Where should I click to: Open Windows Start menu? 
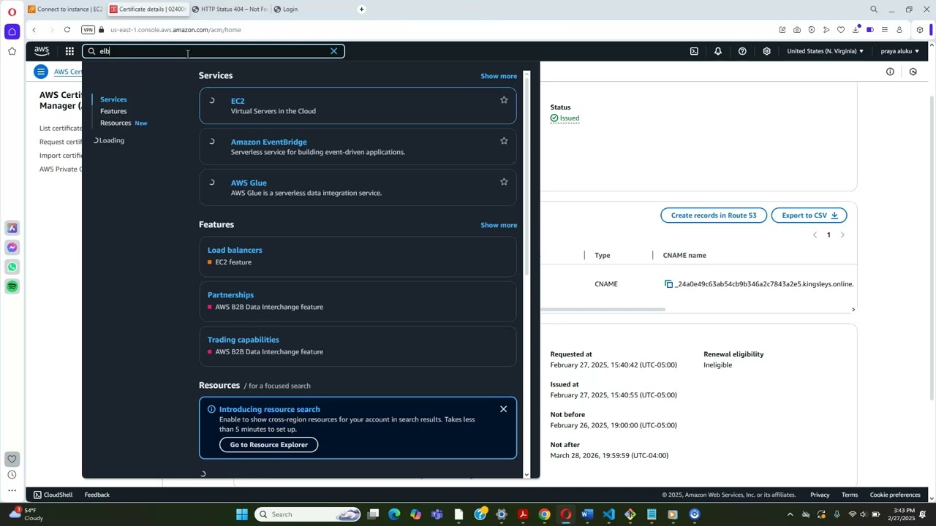pyautogui.click(x=242, y=514)
